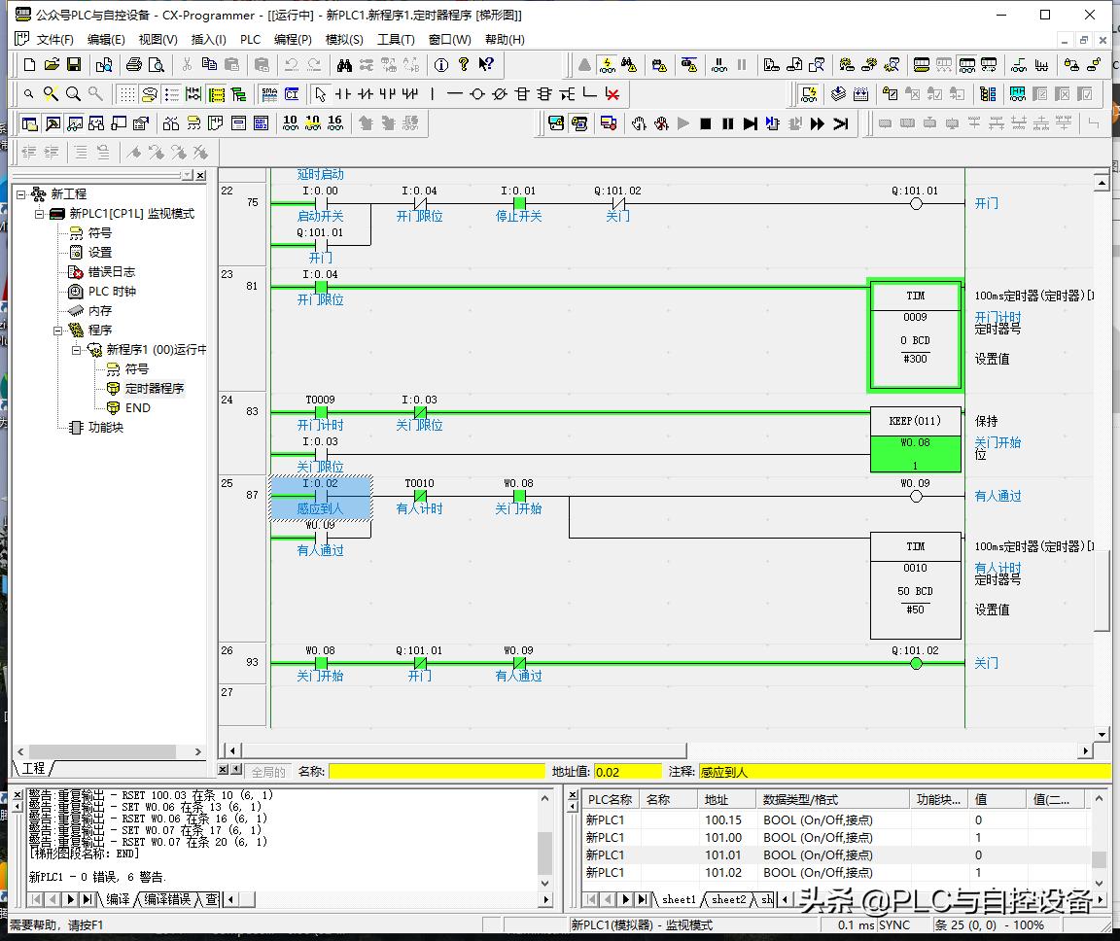
Task: Open a project file with folder icon
Action: (x=52, y=65)
